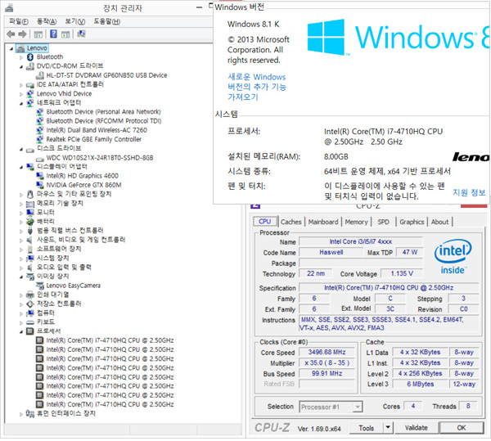Open the Tools dropdown arrow in CPU-Z
Viewport: 491px width, 441px height.
point(388,428)
